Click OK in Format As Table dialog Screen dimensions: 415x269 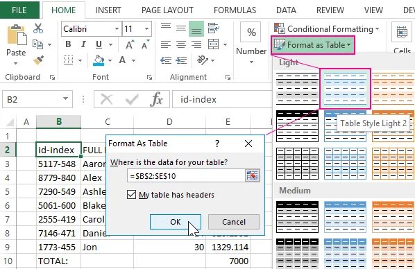[x=175, y=222]
